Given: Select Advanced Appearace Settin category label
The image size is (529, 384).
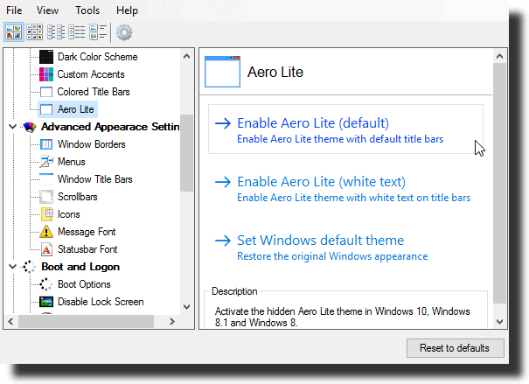Looking at the screenshot, I should (x=110, y=127).
